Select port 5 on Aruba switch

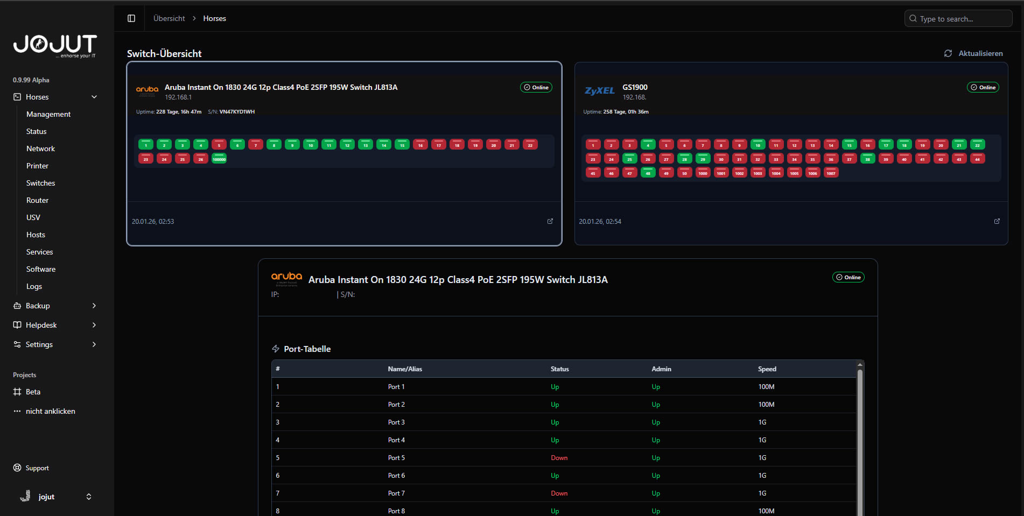pyautogui.click(x=219, y=145)
